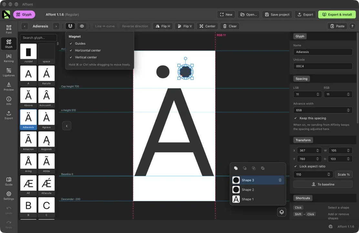Viewport: 359px width, 233px height.
Task: Adjust the Y position stepper
Action: (x=317, y=159)
